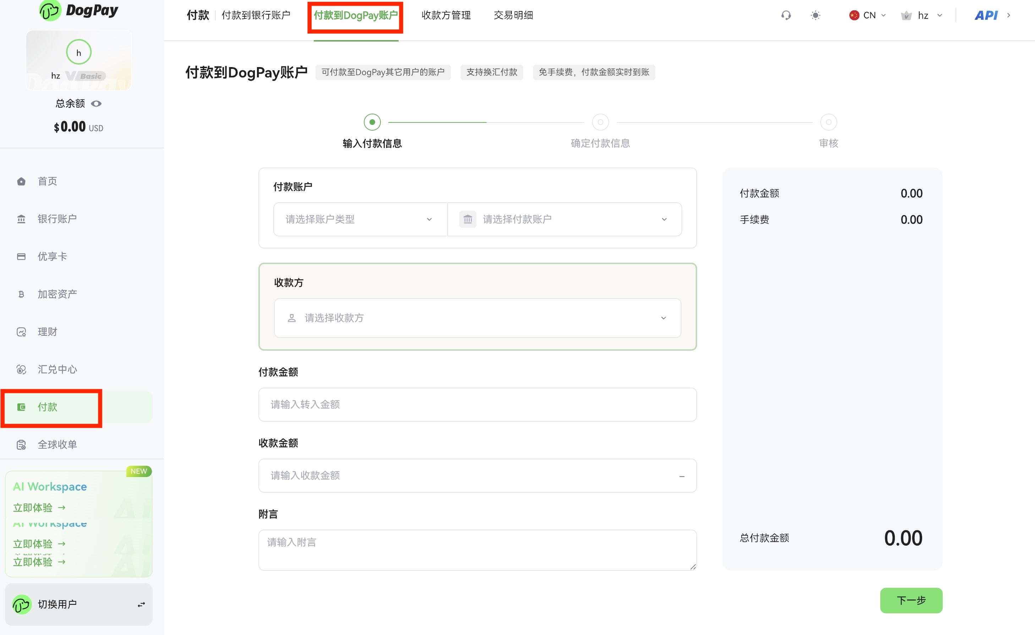Click the DogPay logo icon
This screenshot has width=1035, height=635.
click(50, 10)
